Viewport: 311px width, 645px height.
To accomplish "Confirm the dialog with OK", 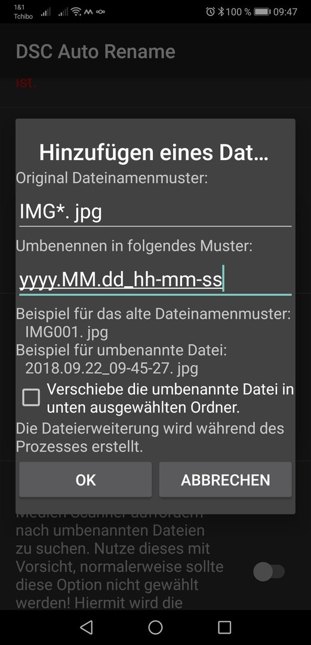I will click(x=85, y=480).
